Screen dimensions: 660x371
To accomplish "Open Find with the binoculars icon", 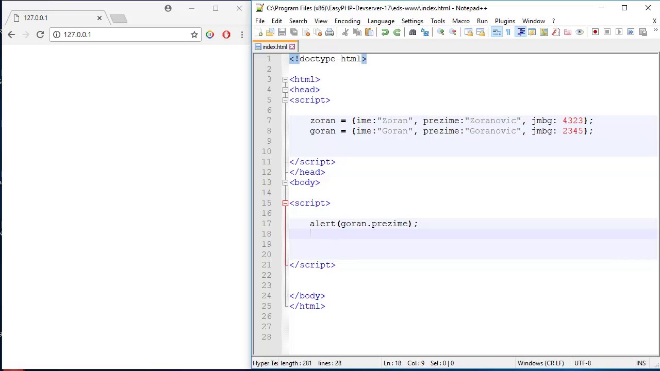I will pos(413,32).
